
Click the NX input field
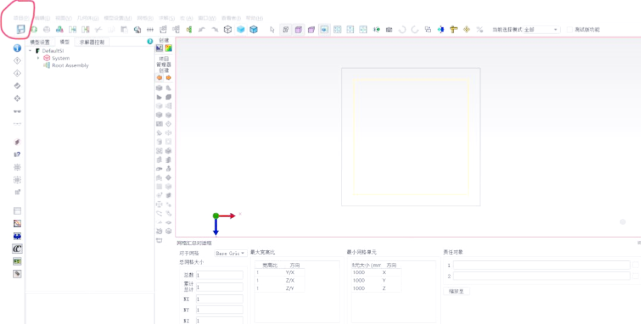pyautogui.click(x=219, y=299)
